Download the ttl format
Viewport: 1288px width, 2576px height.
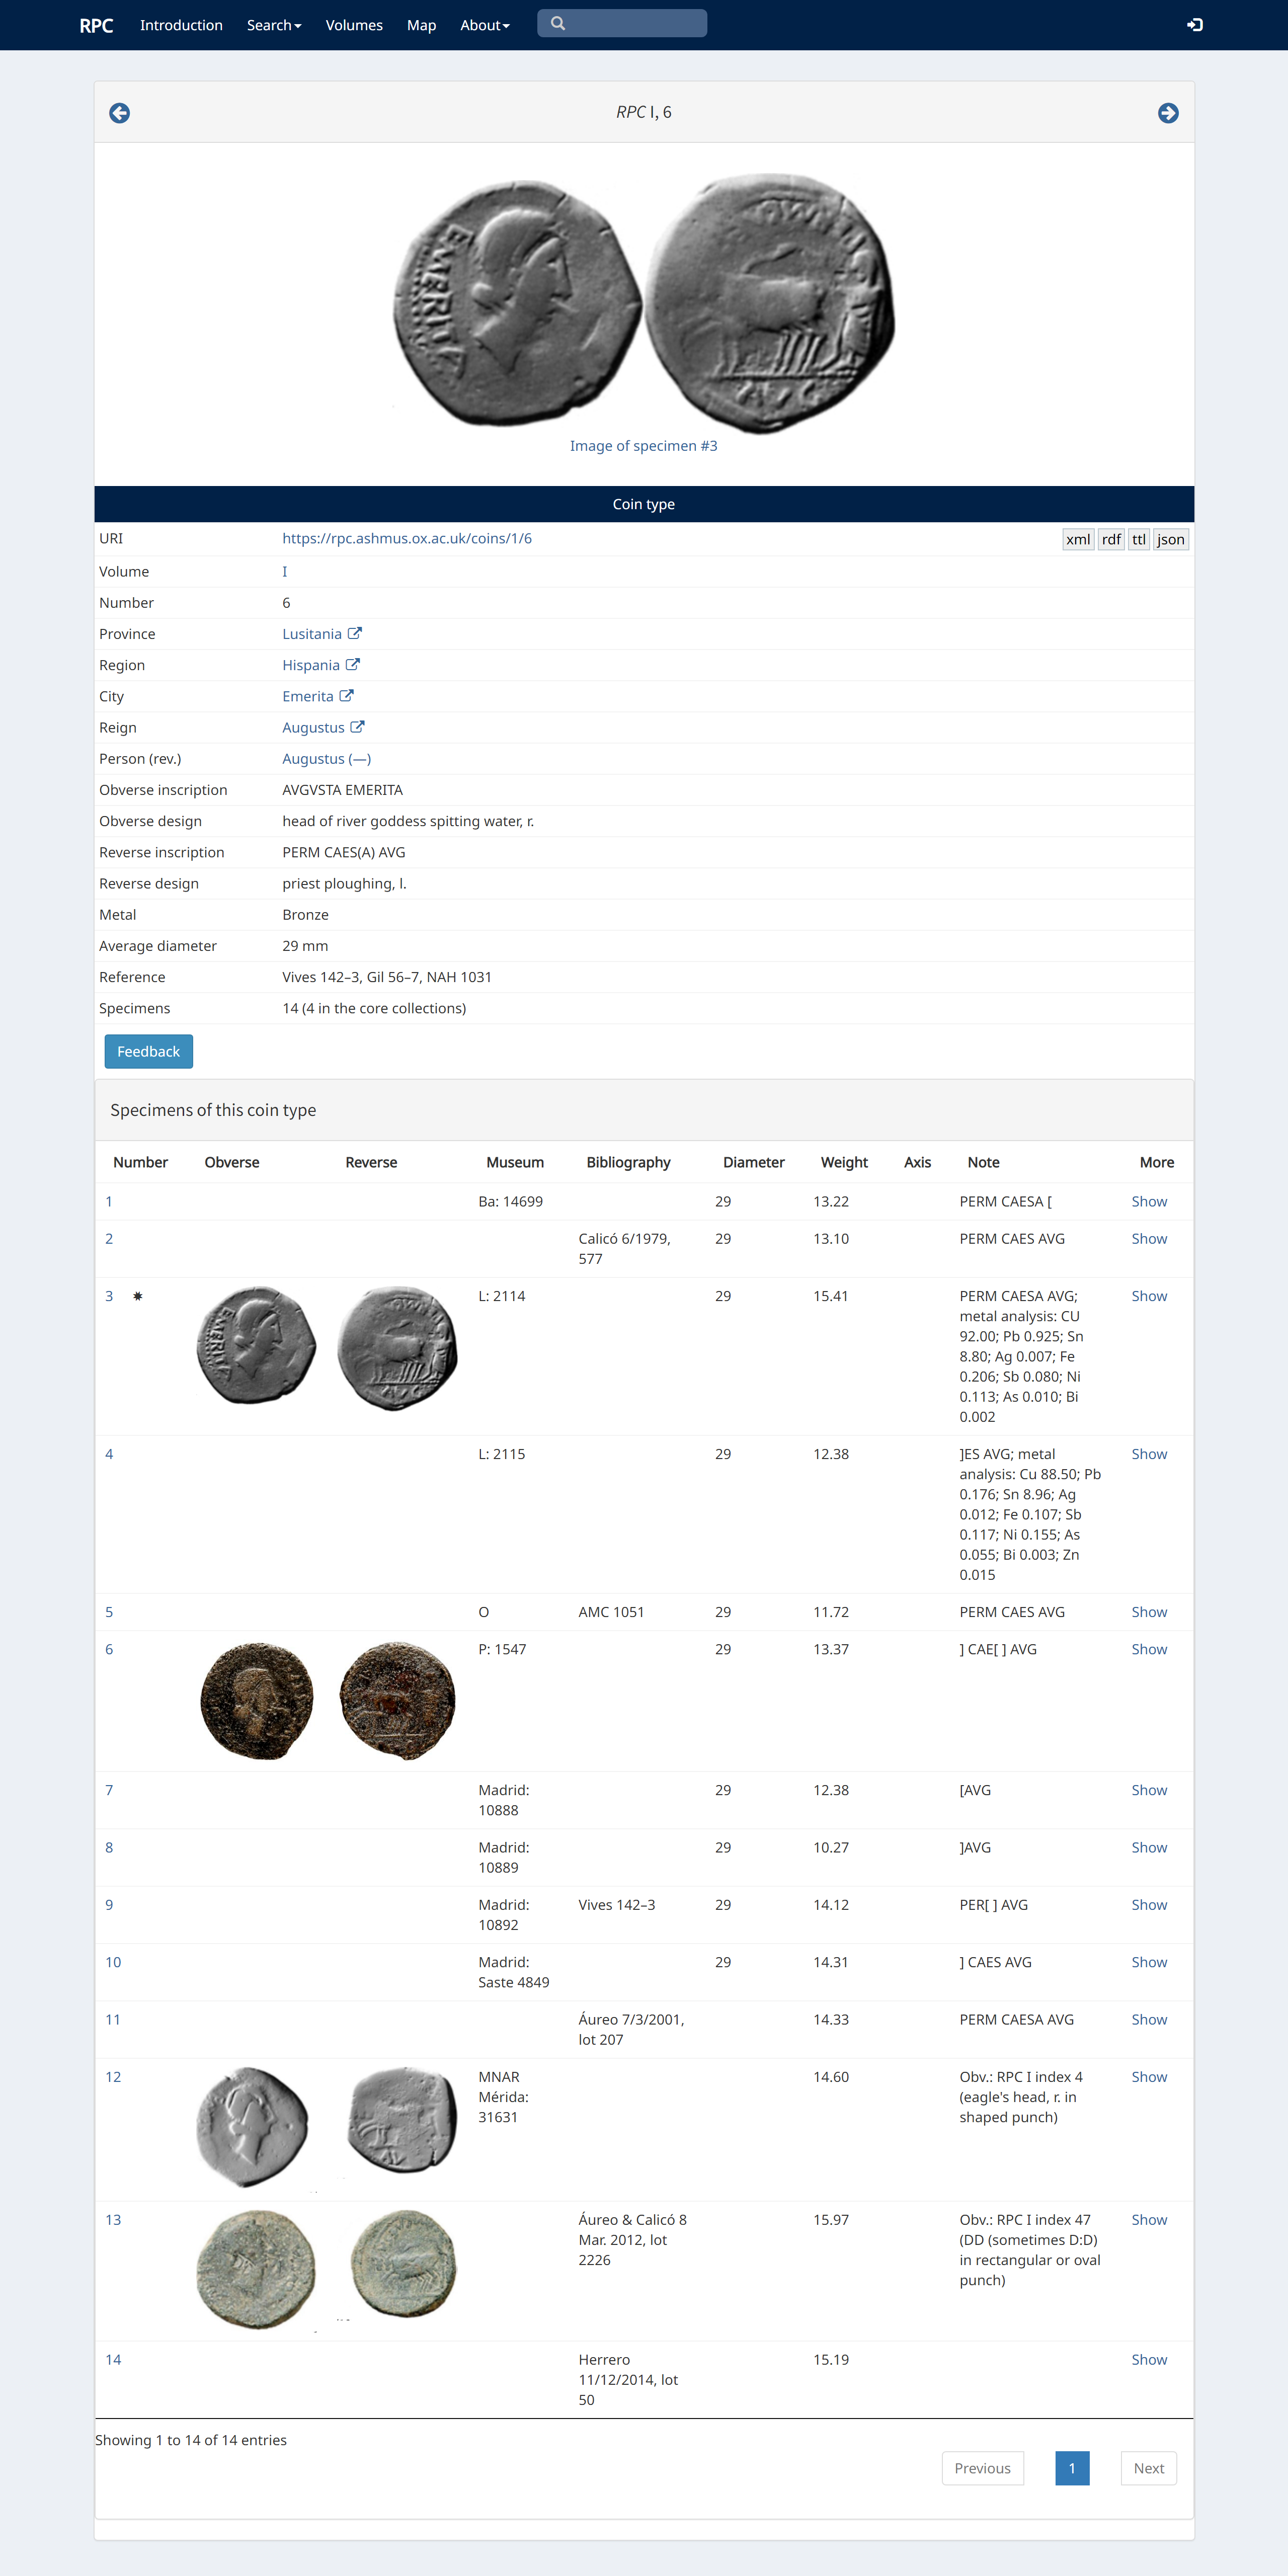(x=1139, y=540)
